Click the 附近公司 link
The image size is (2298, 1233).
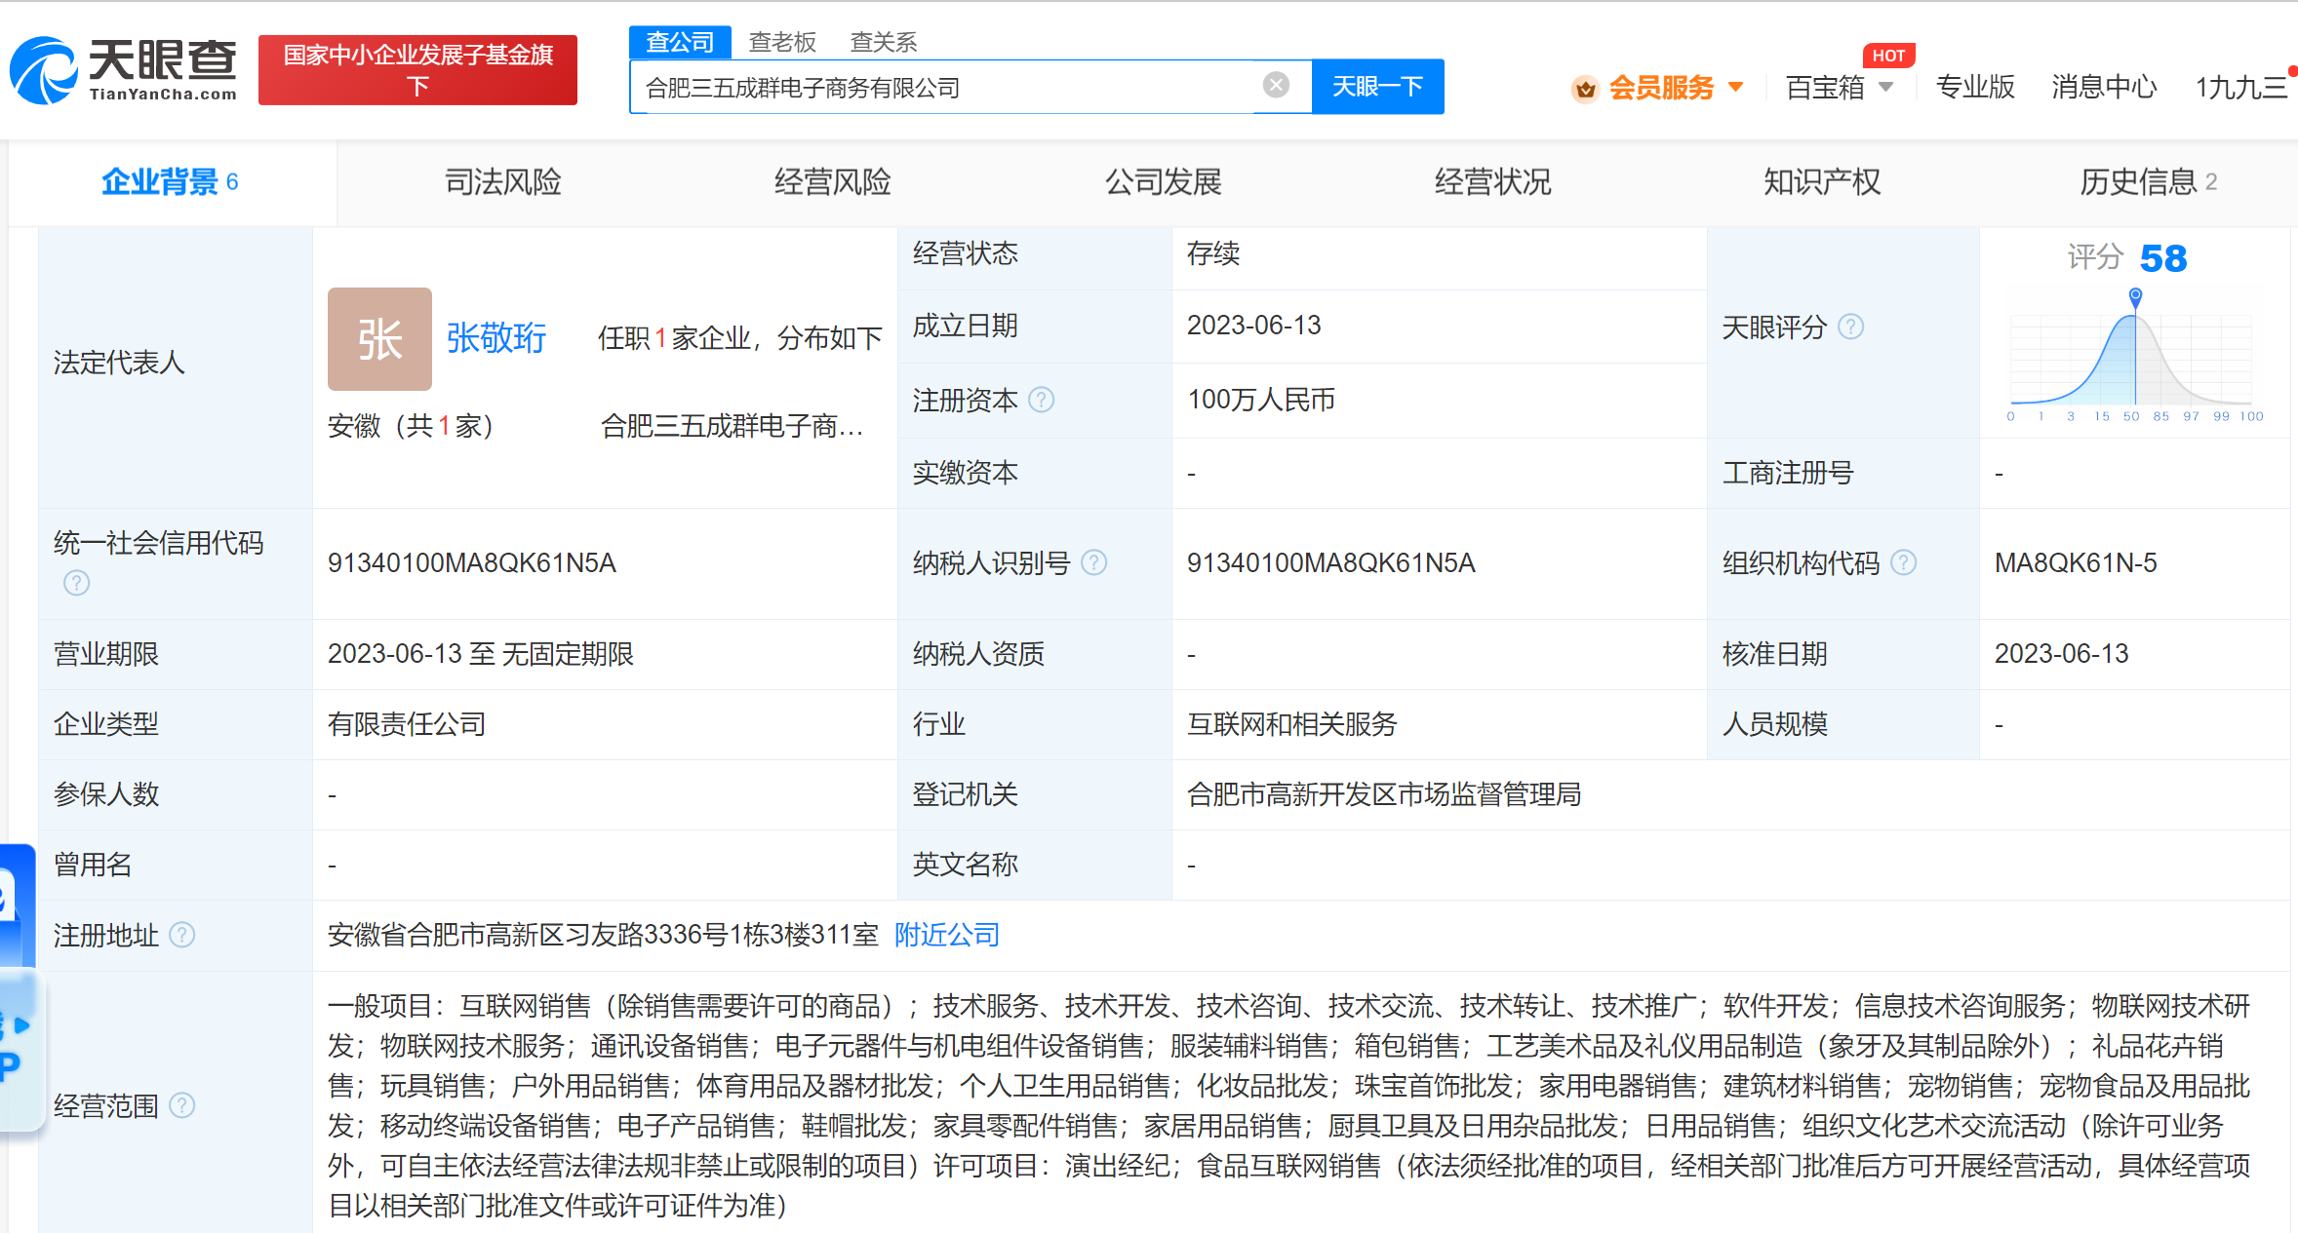[947, 935]
